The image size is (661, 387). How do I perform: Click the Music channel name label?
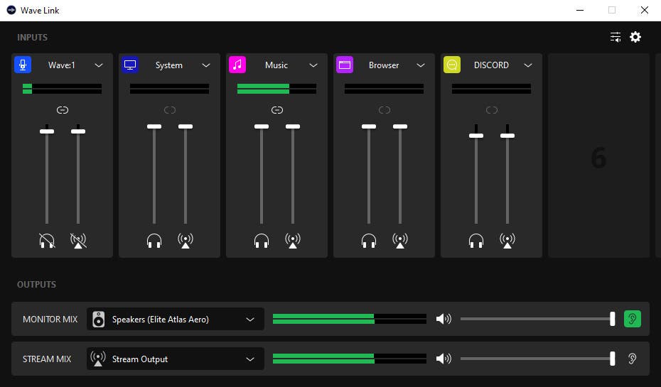pyautogui.click(x=276, y=65)
